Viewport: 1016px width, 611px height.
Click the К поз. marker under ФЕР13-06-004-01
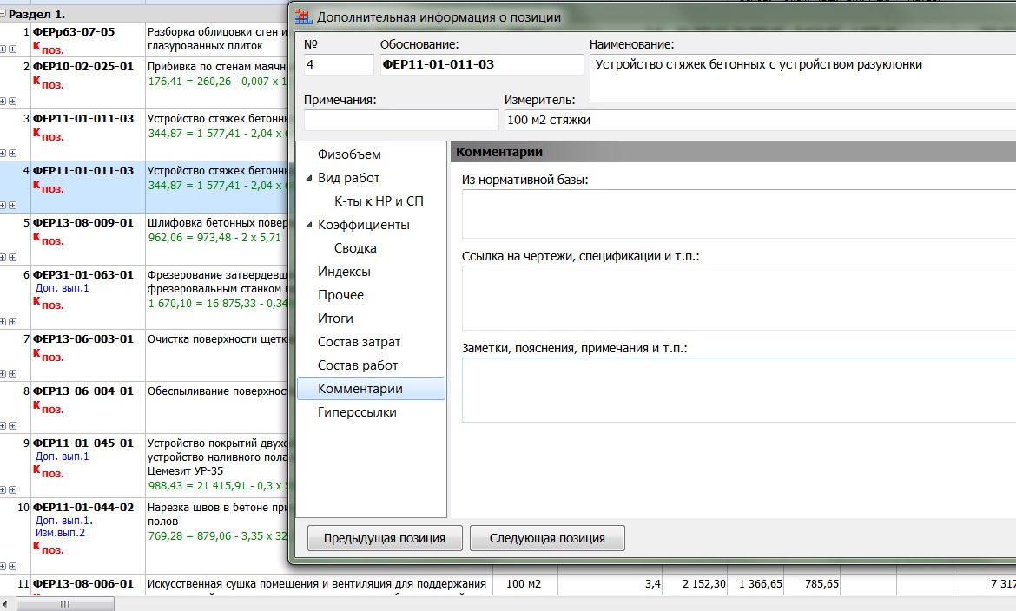tap(48, 407)
